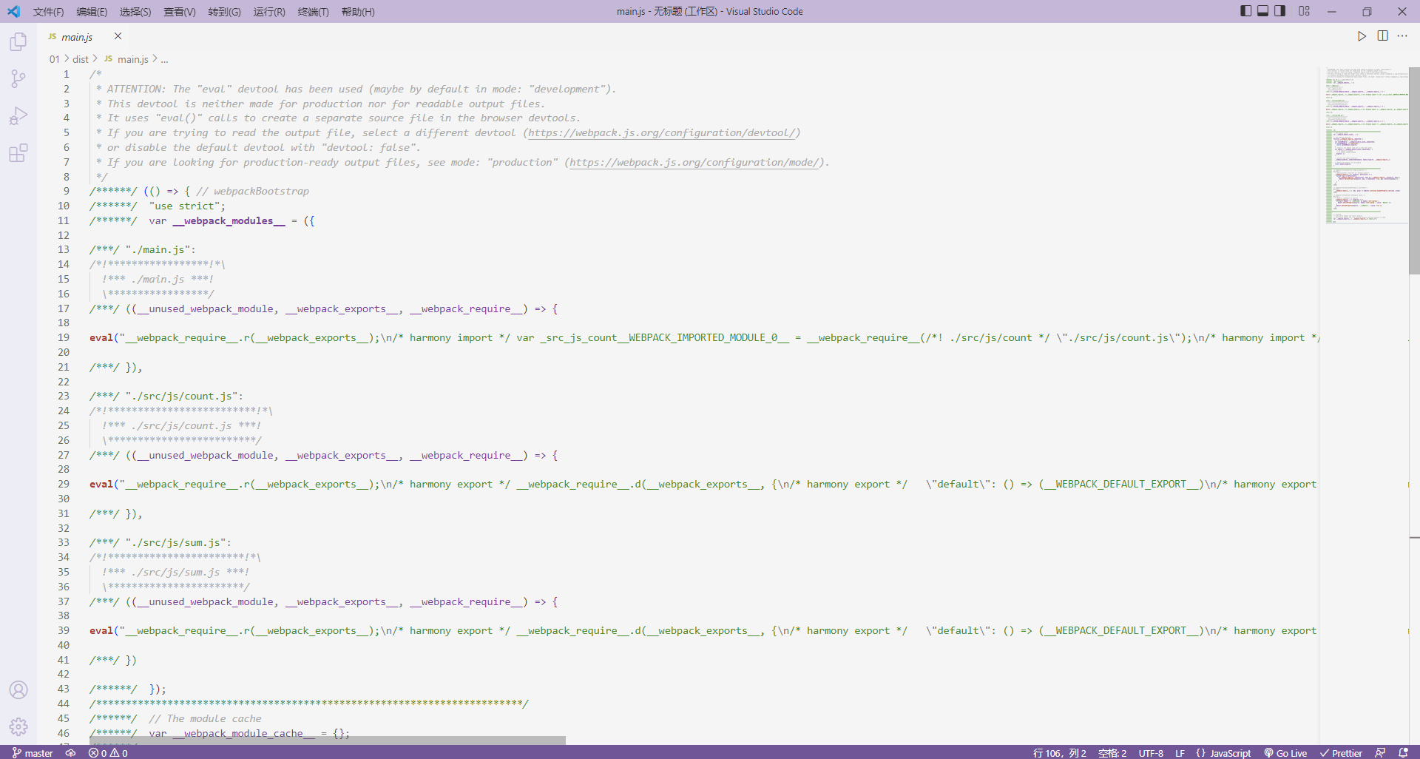1420x759 pixels.
Task: Expand the breadcrumb ellipsis symbol
Action: click(x=164, y=59)
